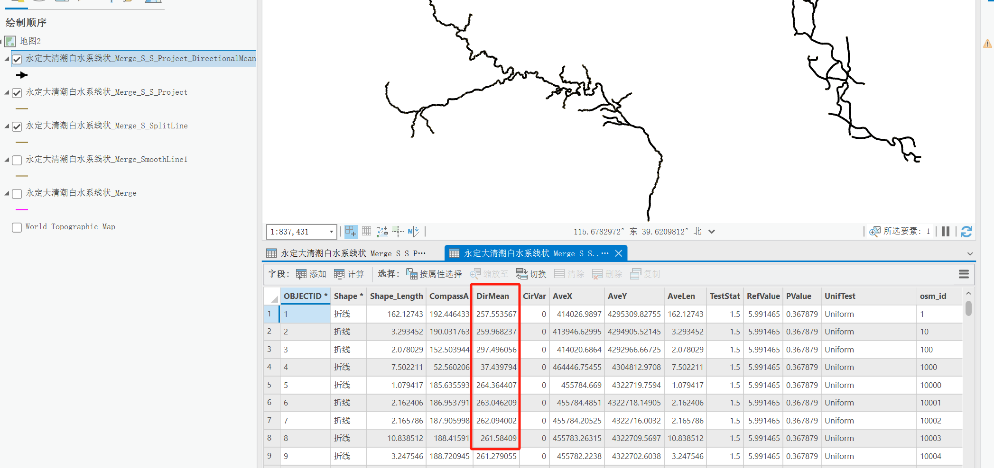Select the Merge_S_SplitLine layer name
Viewport: 994px width, 468px height.
click(x=107, y=126)
